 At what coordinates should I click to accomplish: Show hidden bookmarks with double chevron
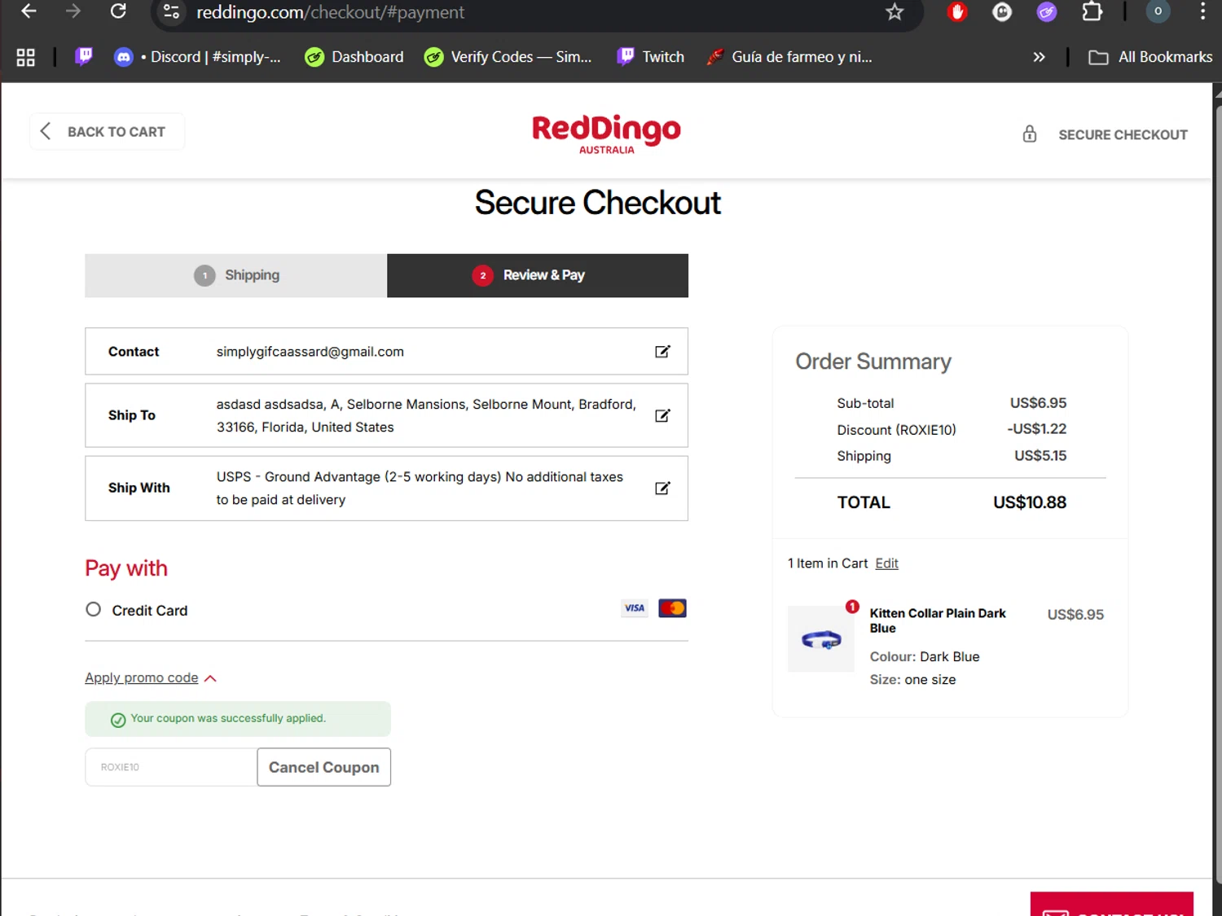click(1039, 57)
